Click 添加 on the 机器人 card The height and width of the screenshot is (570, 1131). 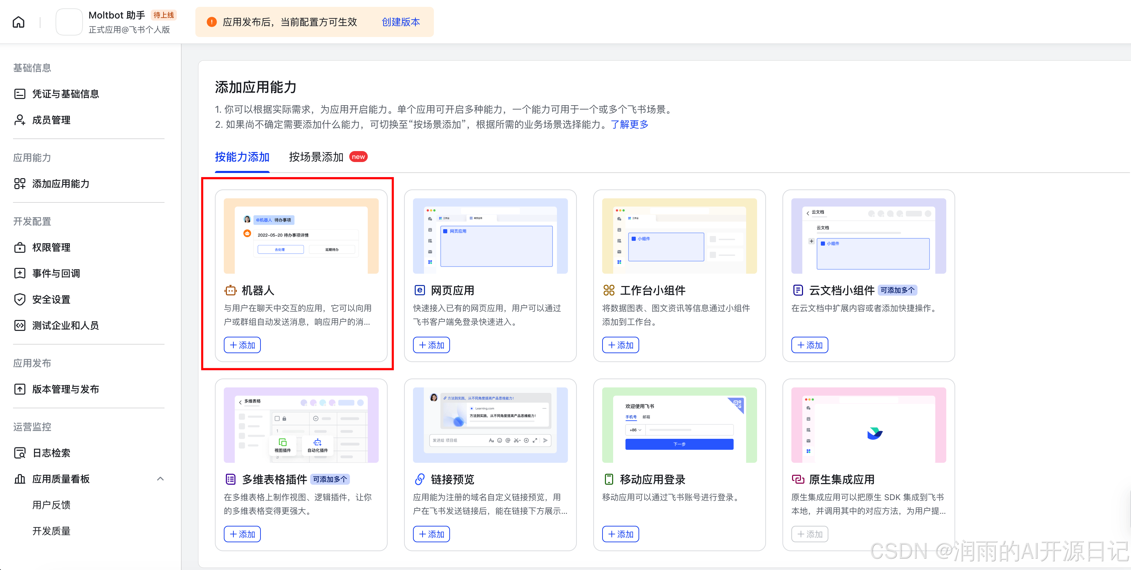pos(242,345)
